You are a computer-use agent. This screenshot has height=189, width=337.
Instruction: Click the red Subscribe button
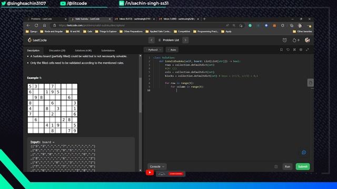[x=176, y=174]
